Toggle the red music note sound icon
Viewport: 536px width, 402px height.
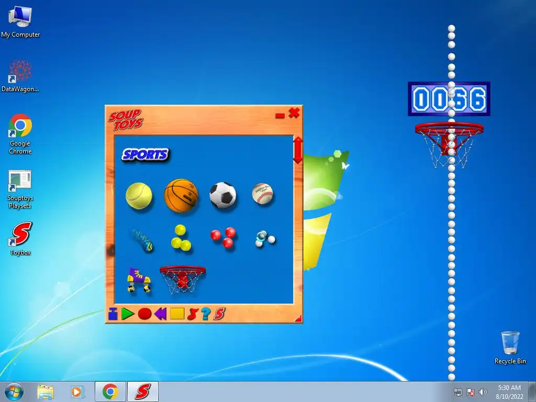coord(193,314)
